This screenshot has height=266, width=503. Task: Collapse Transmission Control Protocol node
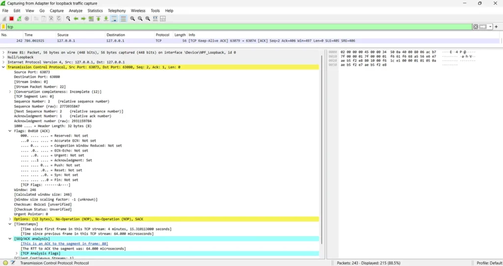coord(3,67)
